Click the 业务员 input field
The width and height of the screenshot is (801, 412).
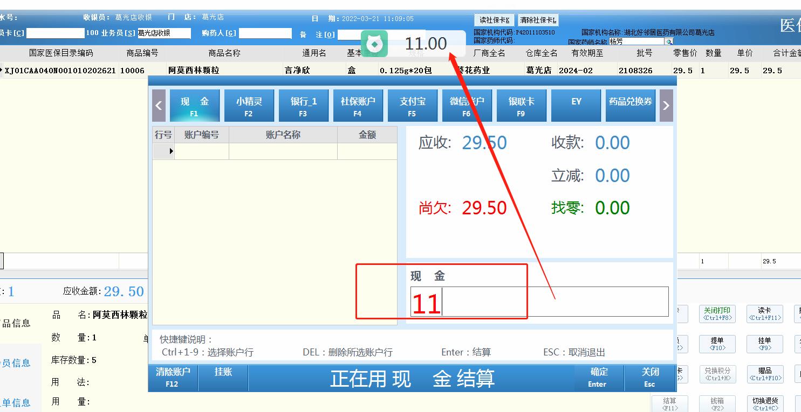coord(165,33)
